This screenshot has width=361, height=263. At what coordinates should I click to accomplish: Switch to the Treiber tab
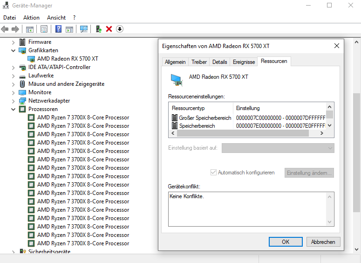pyautogui.click(x=199, y=62)
